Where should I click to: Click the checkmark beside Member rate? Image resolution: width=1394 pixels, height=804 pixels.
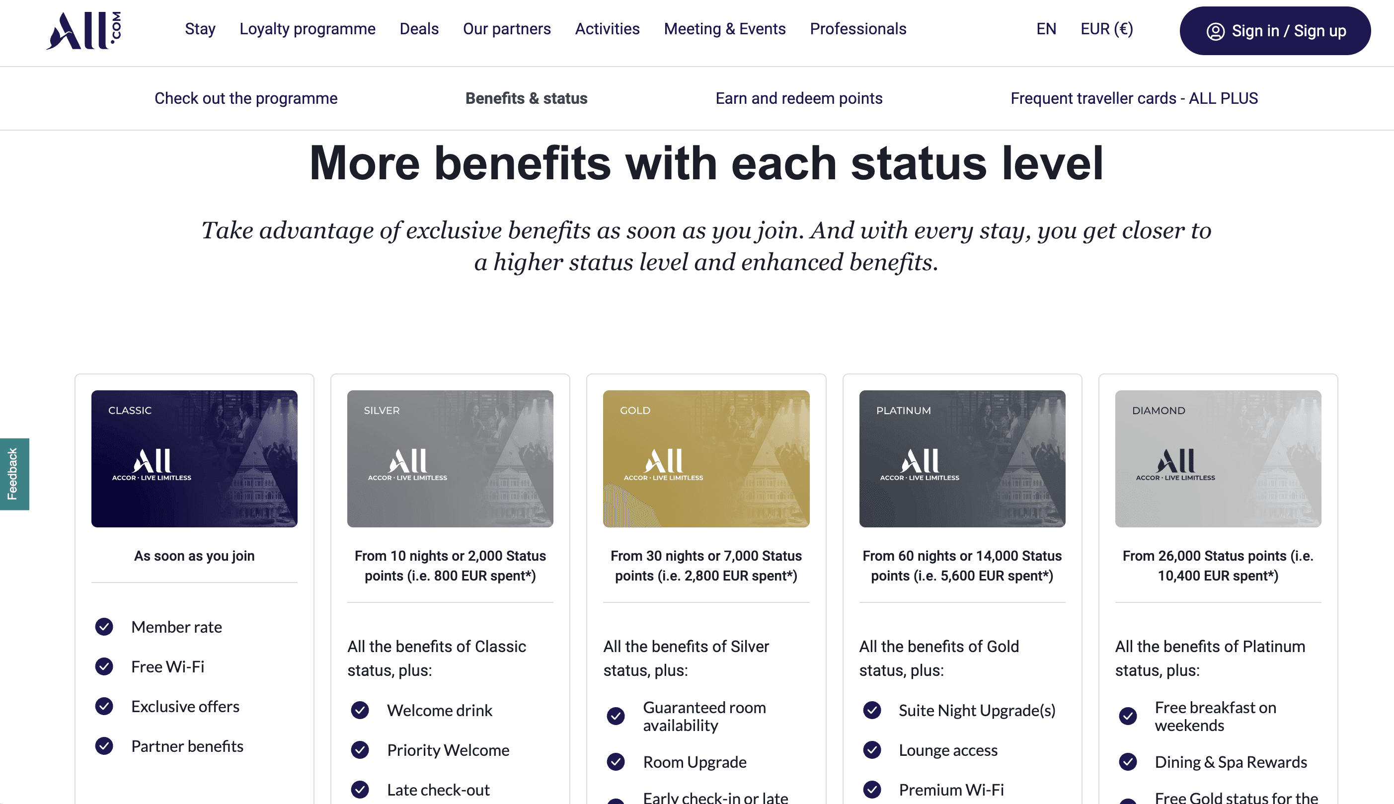pyautogui.click(x=104, y=627)
